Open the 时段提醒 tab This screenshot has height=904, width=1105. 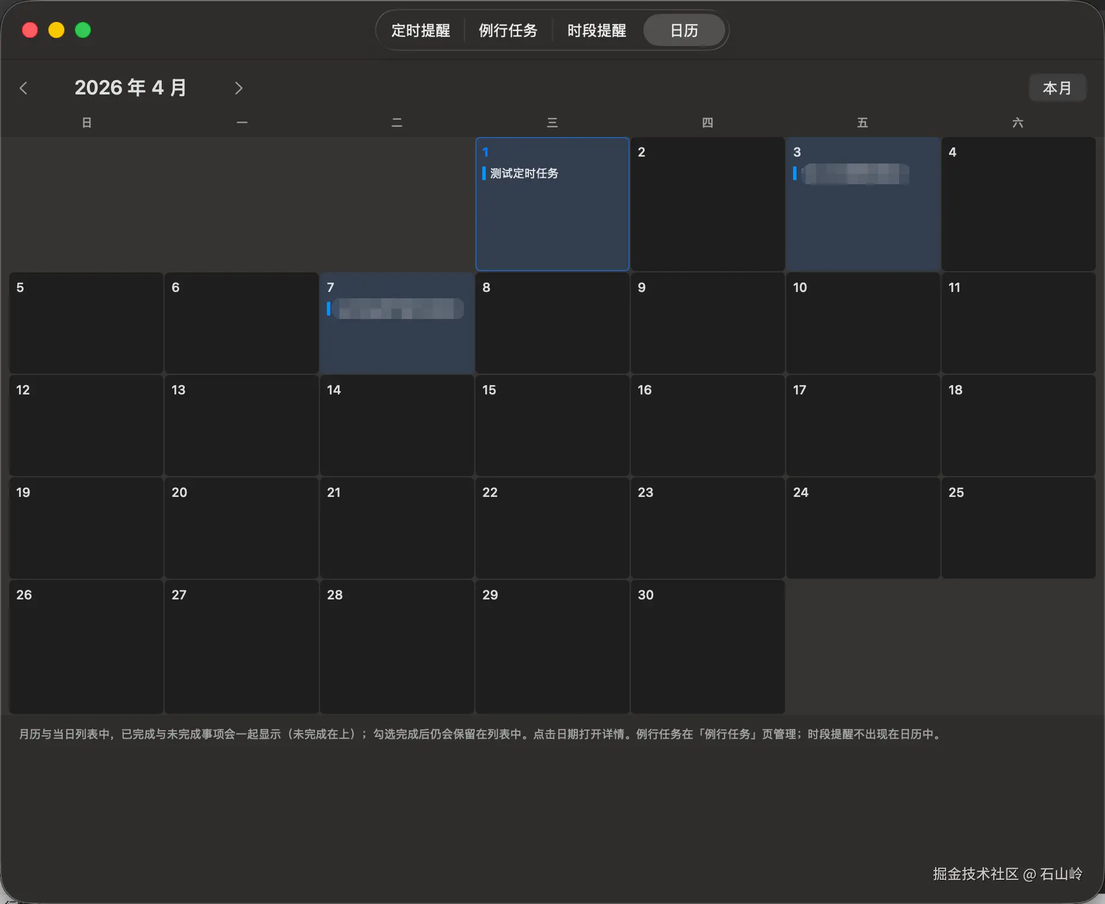point(597,31)
